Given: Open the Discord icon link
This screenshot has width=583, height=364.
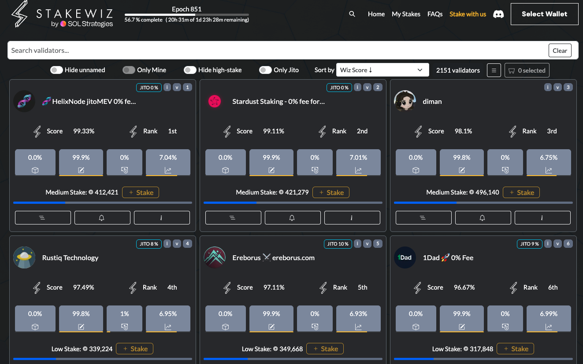Looking at the screenshot, I should click(498, 14).
